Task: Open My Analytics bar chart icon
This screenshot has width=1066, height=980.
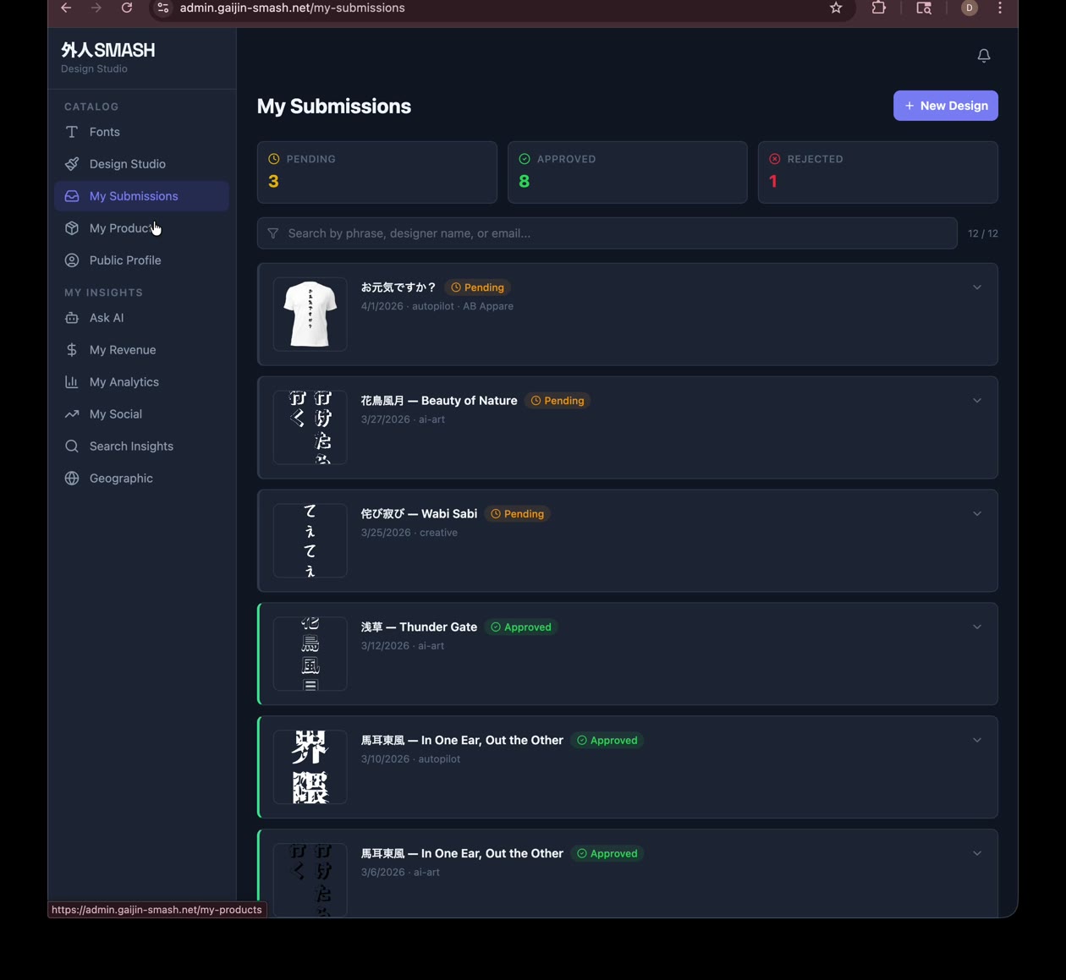Action: coord(72,381)
